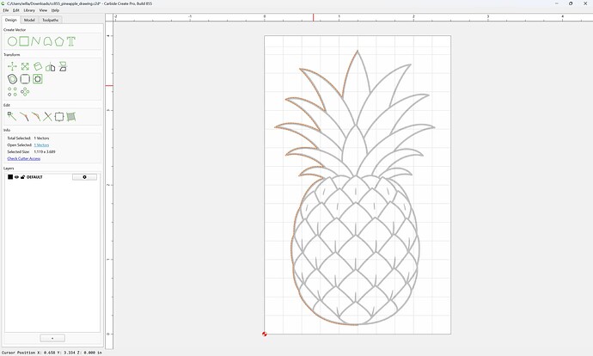Open DEFAULT layer settings gear button
The width and height of the screenshot is (593, 356).
pos(84,177)
